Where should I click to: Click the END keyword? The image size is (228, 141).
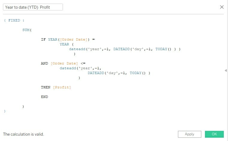coord(44,97)
